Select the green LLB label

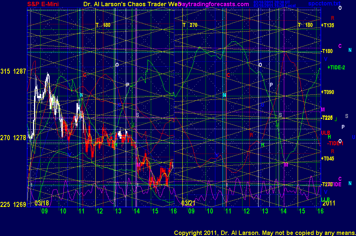coord(325,199)
